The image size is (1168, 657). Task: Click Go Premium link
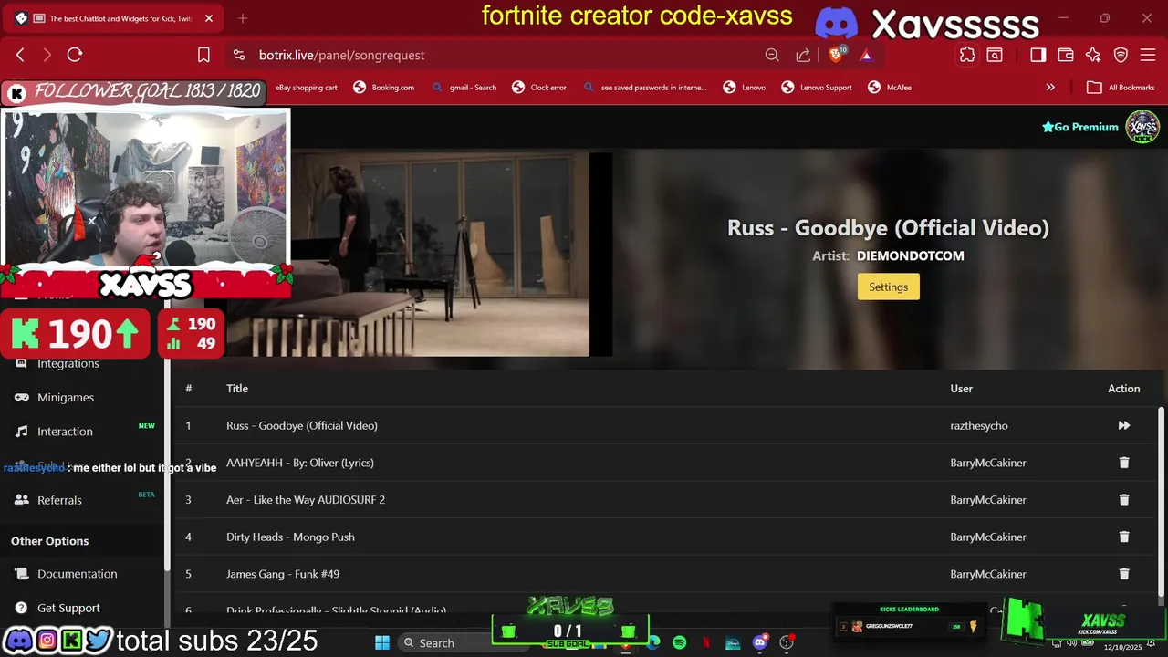click(1079, 127)
